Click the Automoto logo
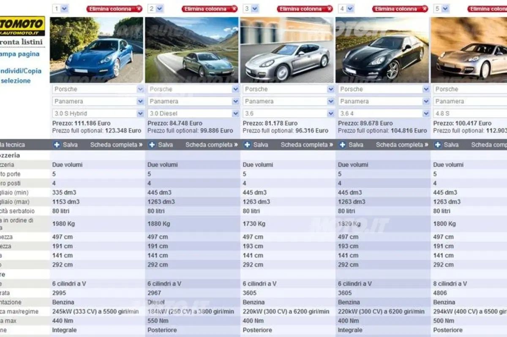This screenshot has height=337, width=507. tap(22, 26)
